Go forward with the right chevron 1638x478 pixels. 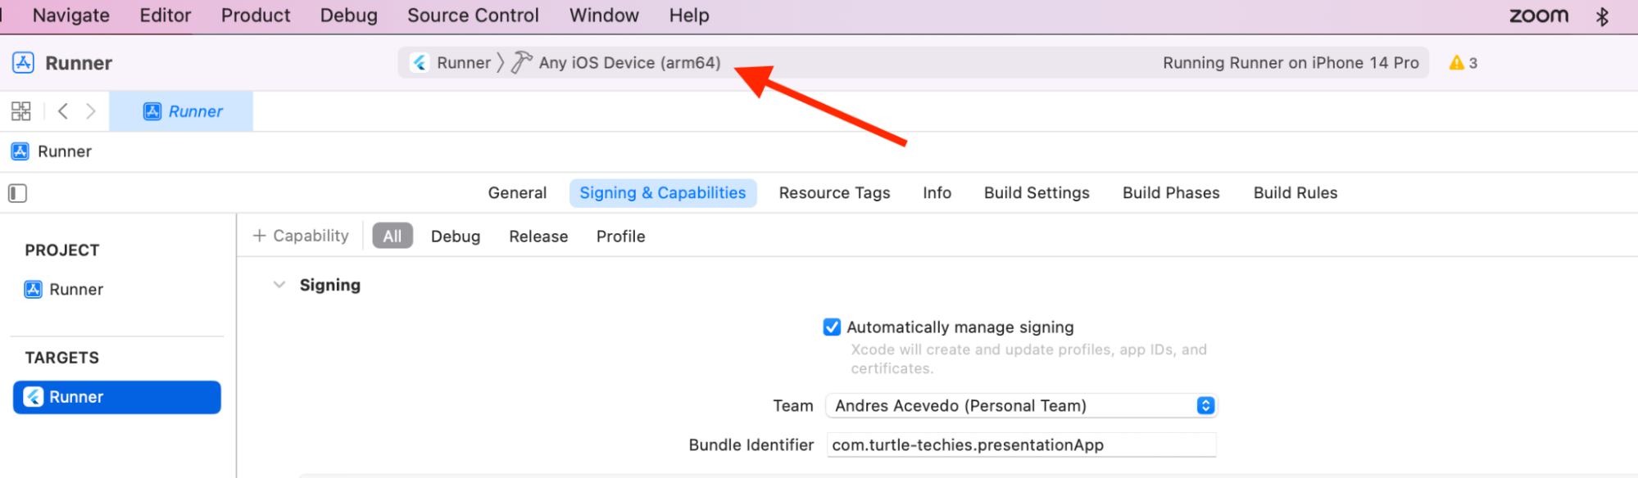click(x=91, y=111)
